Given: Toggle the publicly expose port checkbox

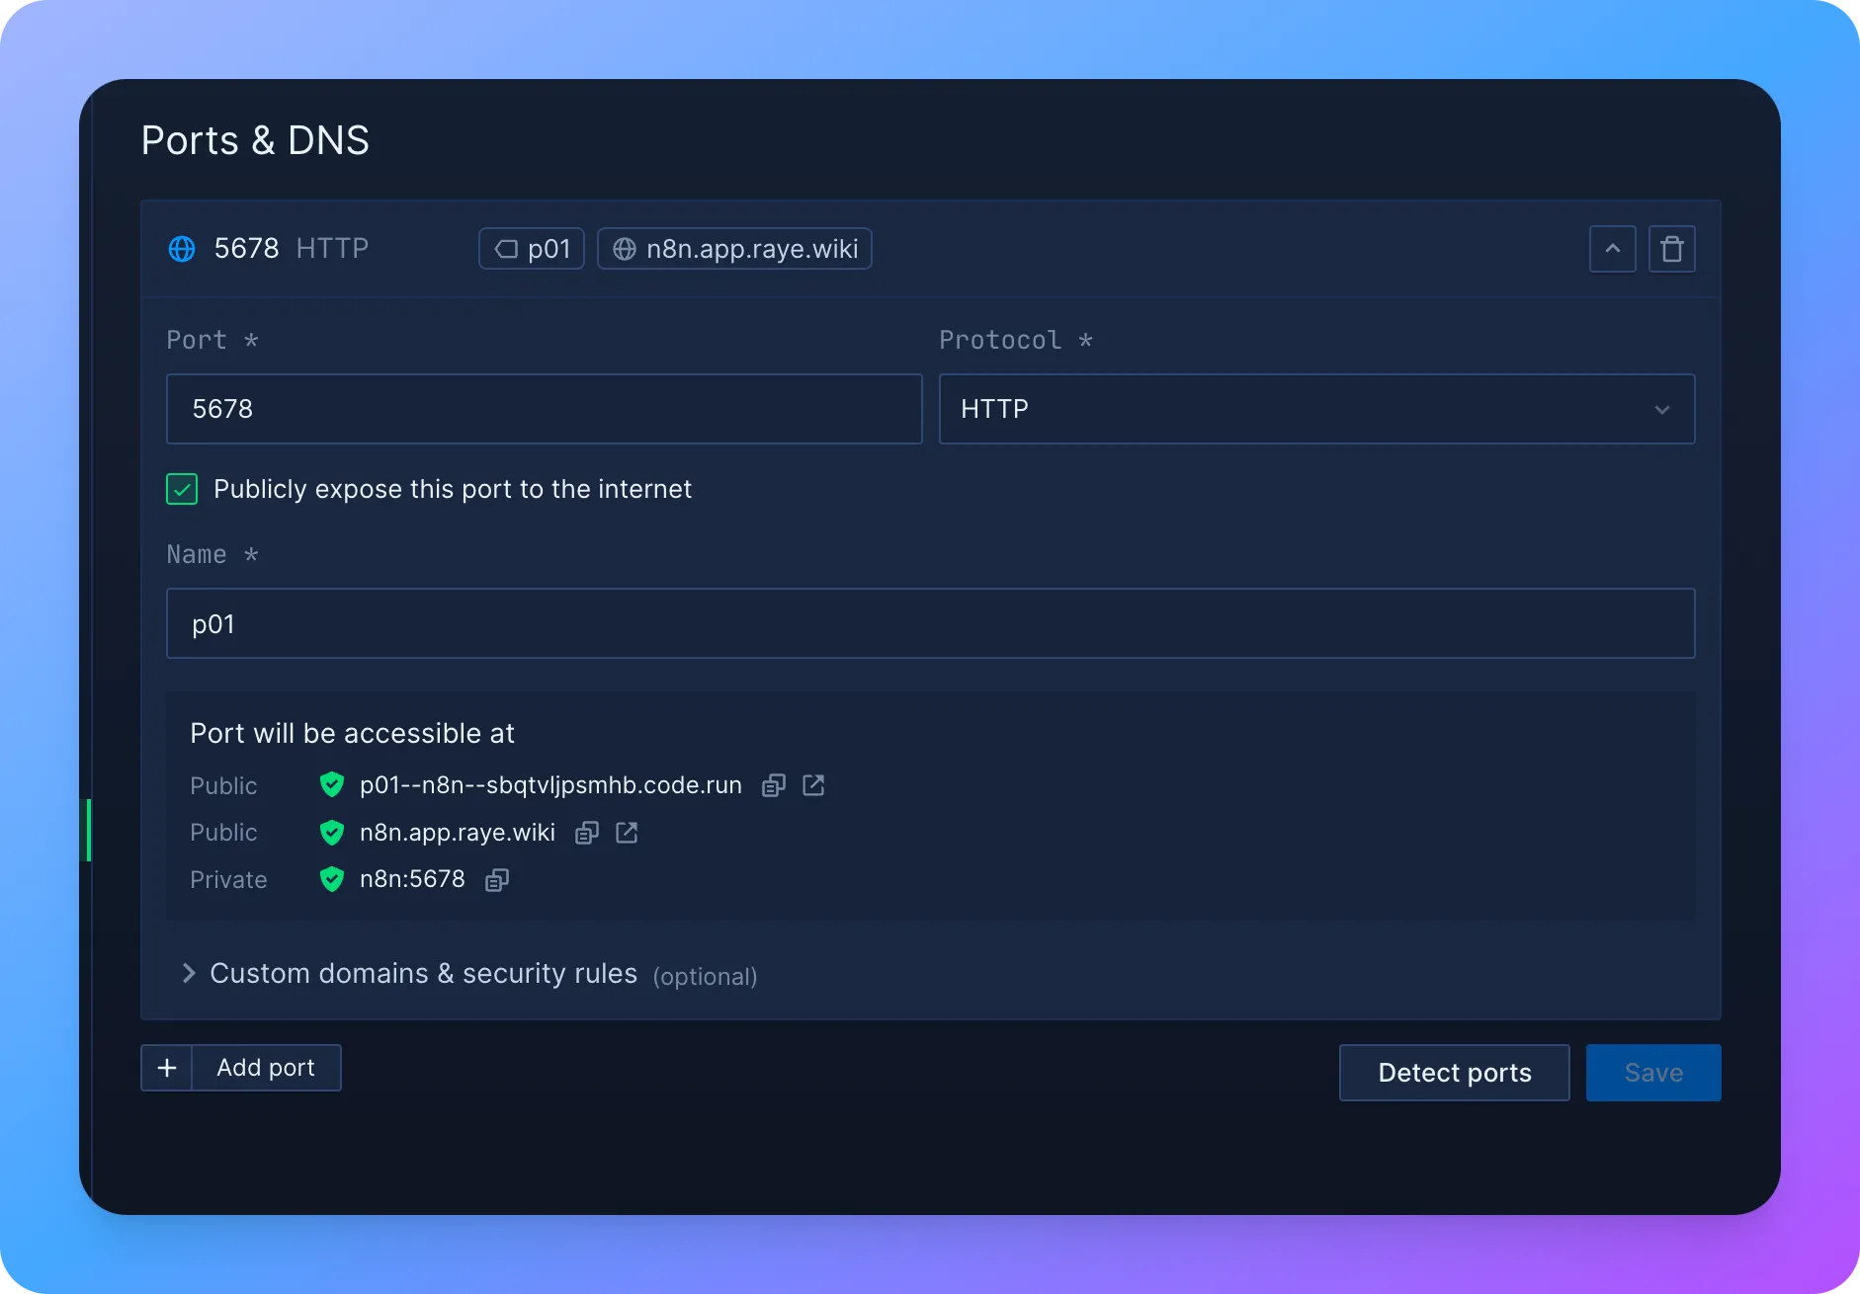Looking at the screenshot, I should coord(182,489).
